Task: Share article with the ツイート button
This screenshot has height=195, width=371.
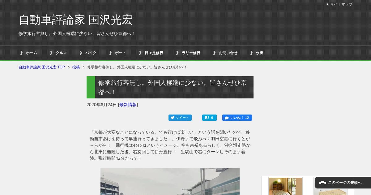Action: pos(180,118)
